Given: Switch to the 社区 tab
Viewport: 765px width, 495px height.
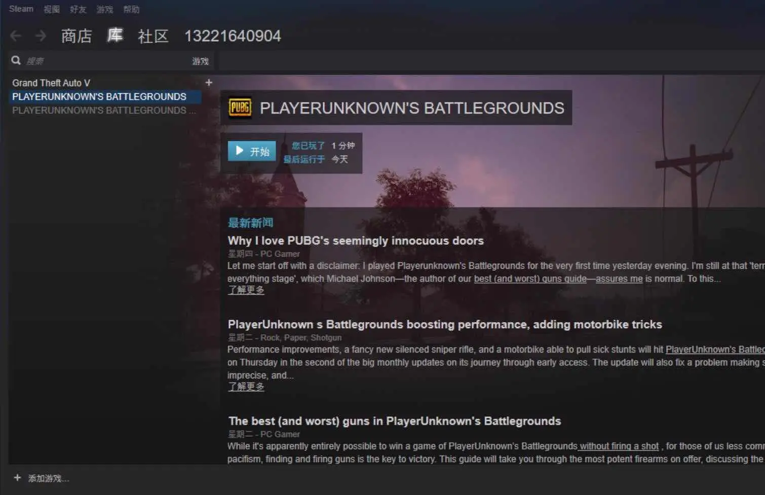Looking at the screenshot, I should (153, 36).
